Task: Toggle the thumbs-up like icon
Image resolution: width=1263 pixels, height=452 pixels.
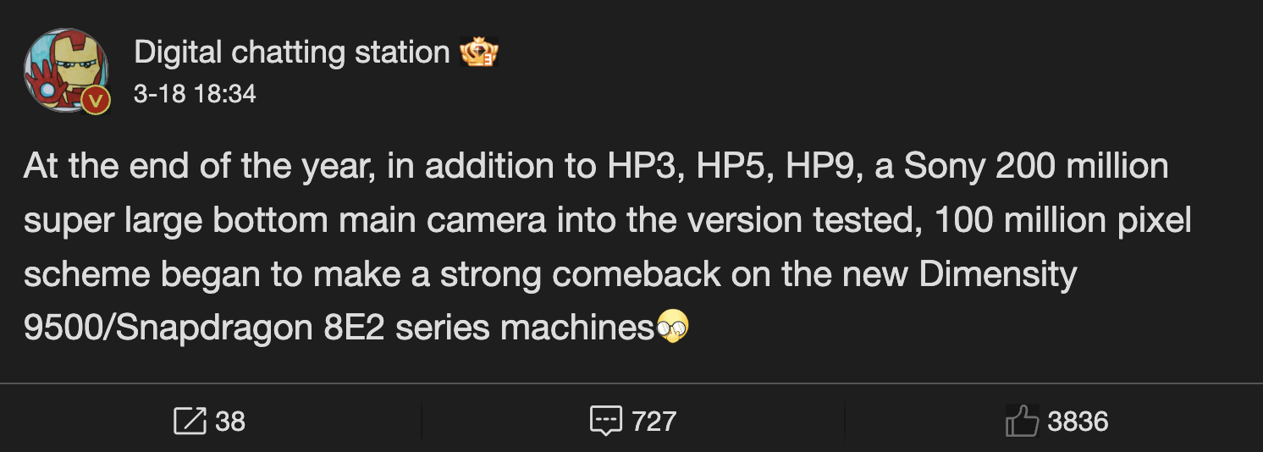Action: click(x=1022, y=421)
